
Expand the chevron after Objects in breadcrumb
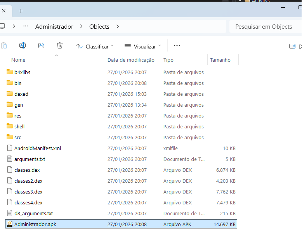tap(118, 26)
